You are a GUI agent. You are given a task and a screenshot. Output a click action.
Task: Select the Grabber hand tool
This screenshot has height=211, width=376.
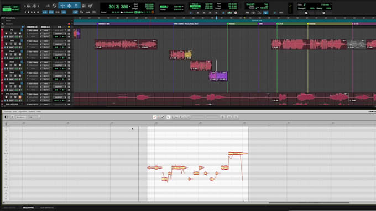[76, 6]
